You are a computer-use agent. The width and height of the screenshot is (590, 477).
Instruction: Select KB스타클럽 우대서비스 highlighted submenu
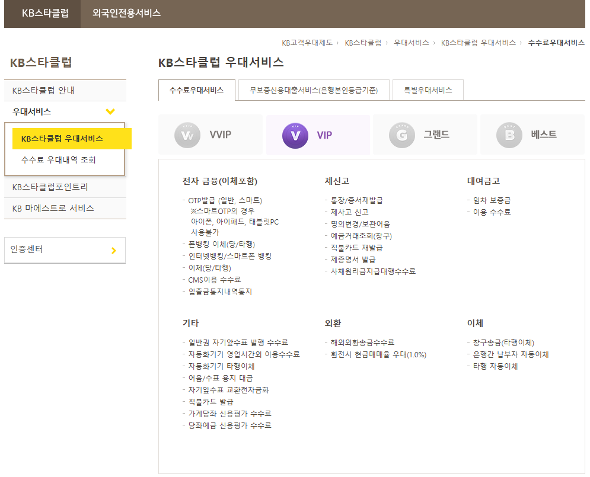[x=72, y=139]
